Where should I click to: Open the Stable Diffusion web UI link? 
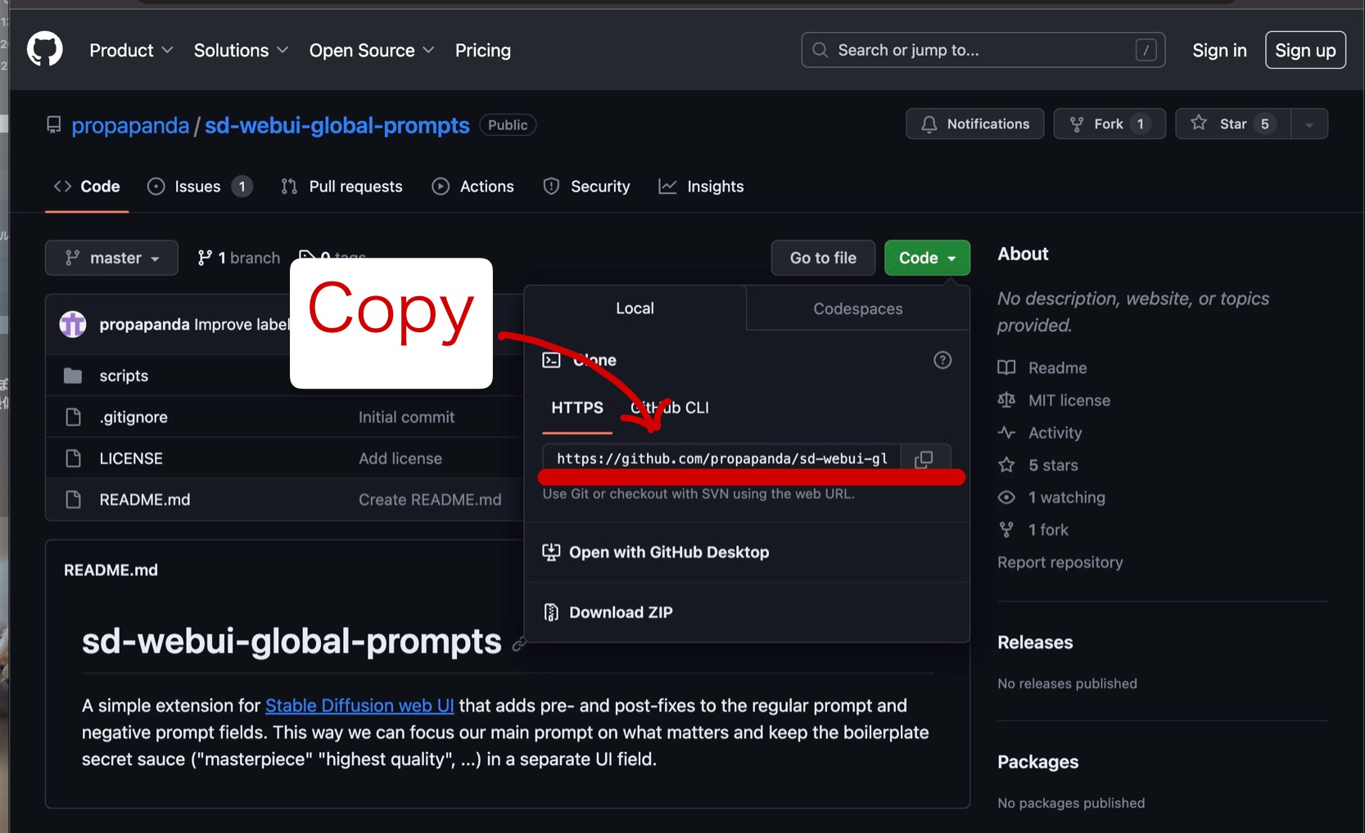pyautogui.click(x=359, y=705)
